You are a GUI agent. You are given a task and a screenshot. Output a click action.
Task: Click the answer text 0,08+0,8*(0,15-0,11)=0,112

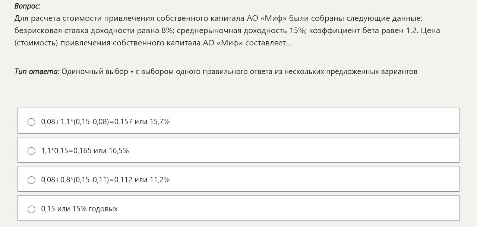tap(87, 180)
